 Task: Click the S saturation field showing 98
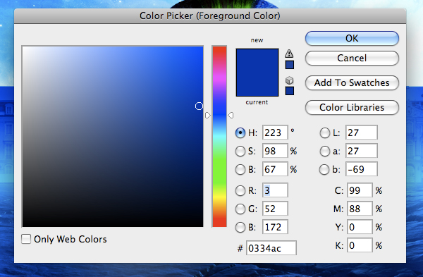point(275,151)
